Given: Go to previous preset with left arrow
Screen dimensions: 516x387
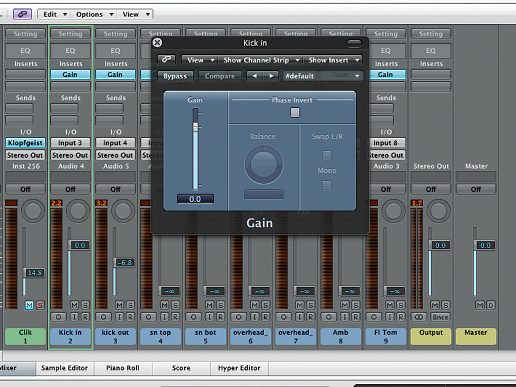Looking at the screenshot, I should click(254, 76).
